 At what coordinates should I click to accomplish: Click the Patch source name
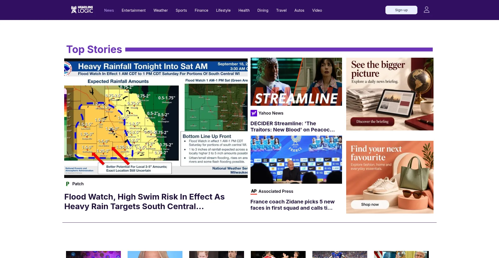click(x=78, y=184)
